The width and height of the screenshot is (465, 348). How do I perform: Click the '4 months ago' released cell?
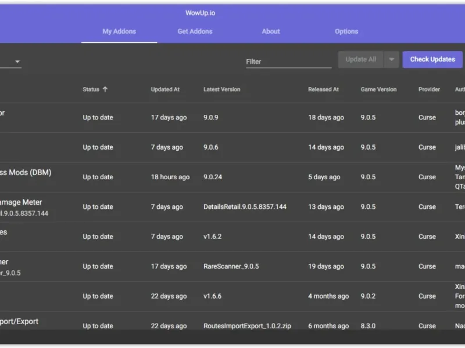point(328,296)
